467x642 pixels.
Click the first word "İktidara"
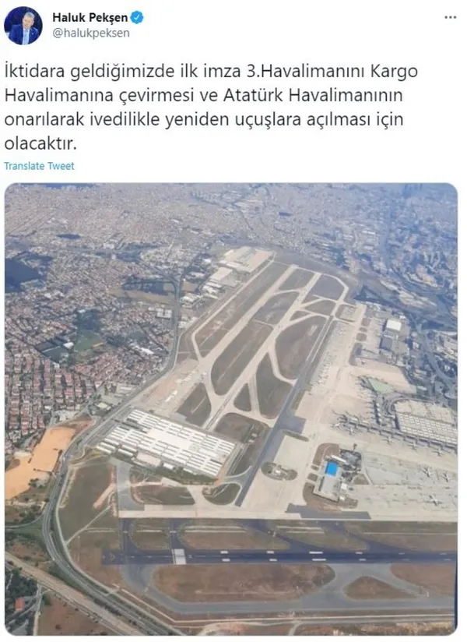pyautogui.click(x=35, y=71)
